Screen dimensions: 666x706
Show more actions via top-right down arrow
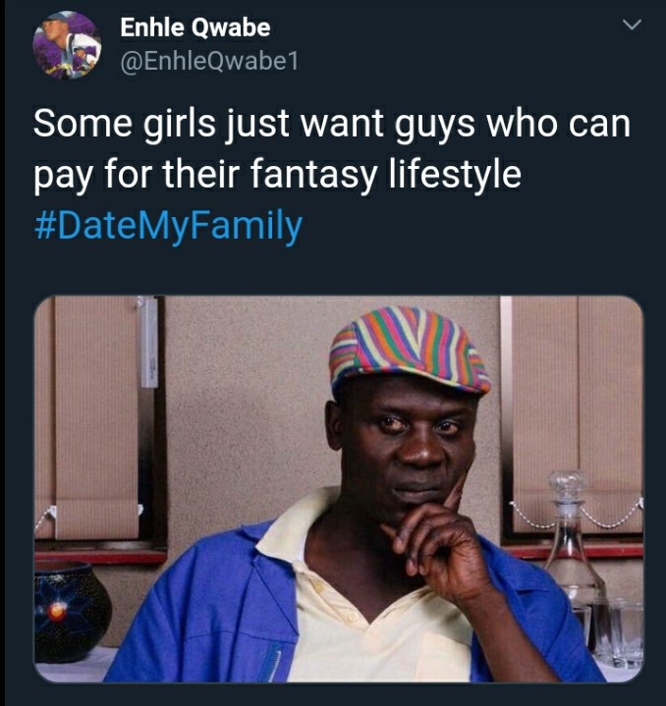click(633, 25)
